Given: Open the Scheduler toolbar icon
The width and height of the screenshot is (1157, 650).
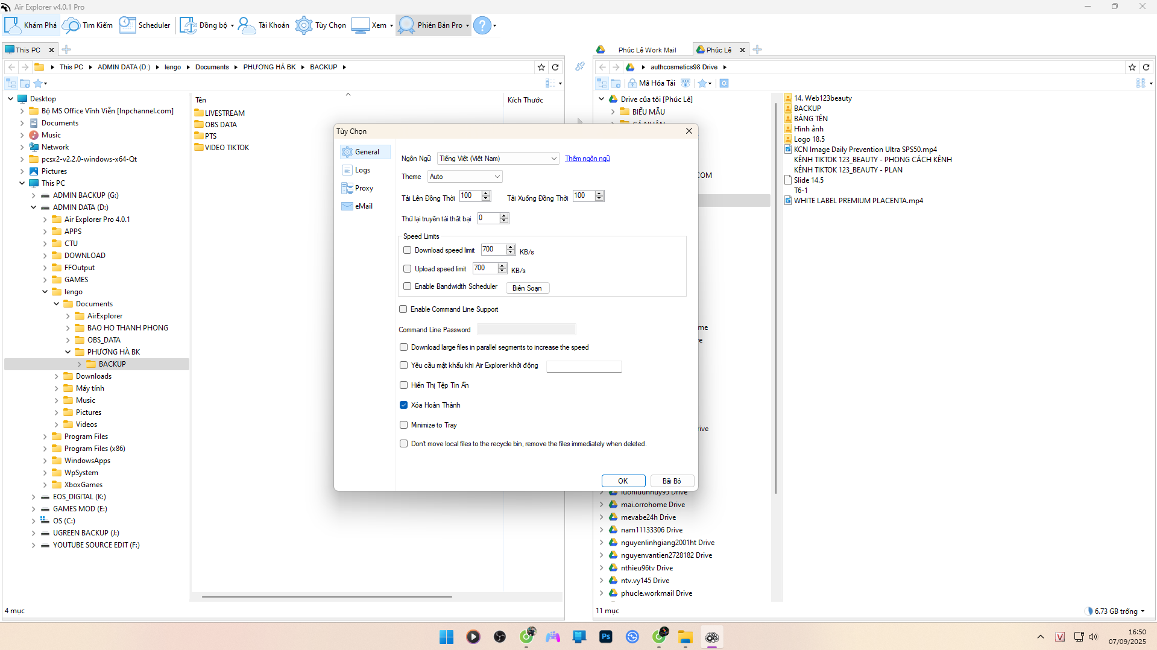Looking at the screenshot, I should point(128,25).
